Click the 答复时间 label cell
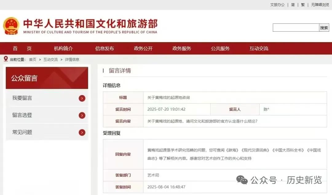 [123, 187]
